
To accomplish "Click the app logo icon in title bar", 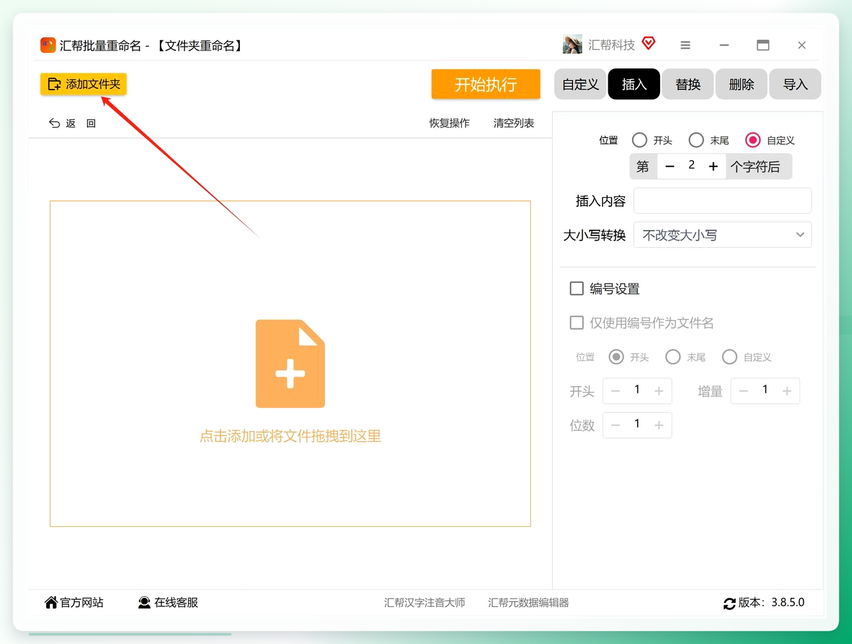I will click(x=48, y=45).
